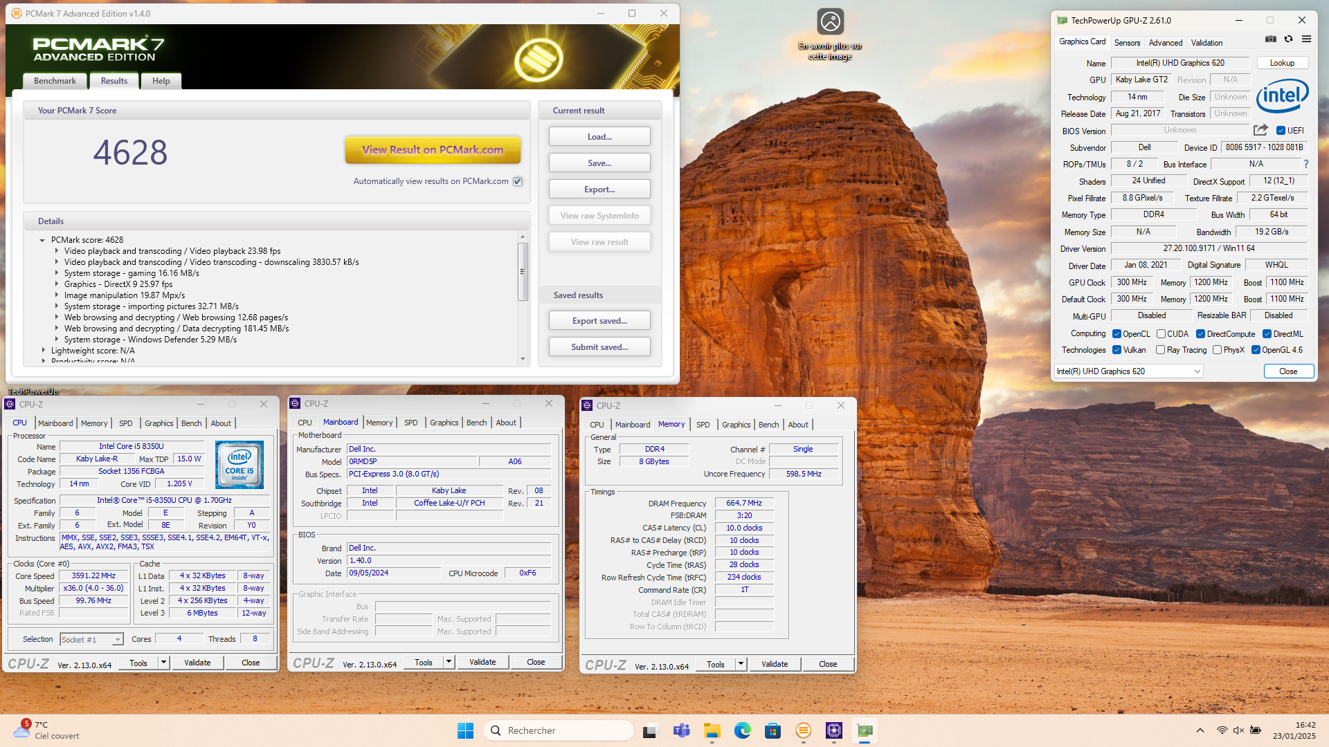This screenshot has height=747, width=1329.
Task: Click Details scrollbar up arrow
Action: [523, 237]
